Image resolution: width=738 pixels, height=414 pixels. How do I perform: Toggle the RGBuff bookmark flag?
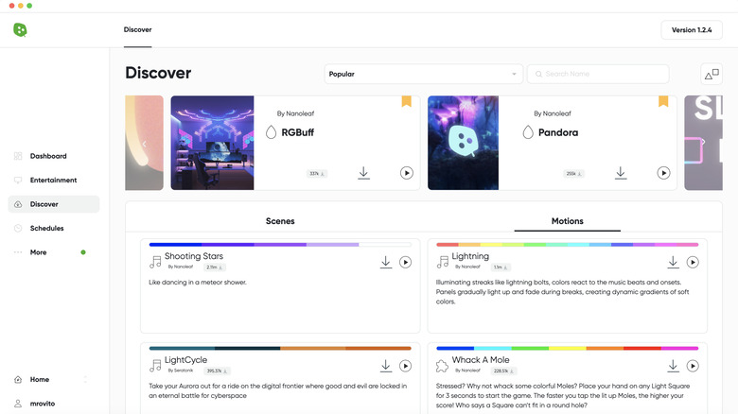[x=406, y=101]
